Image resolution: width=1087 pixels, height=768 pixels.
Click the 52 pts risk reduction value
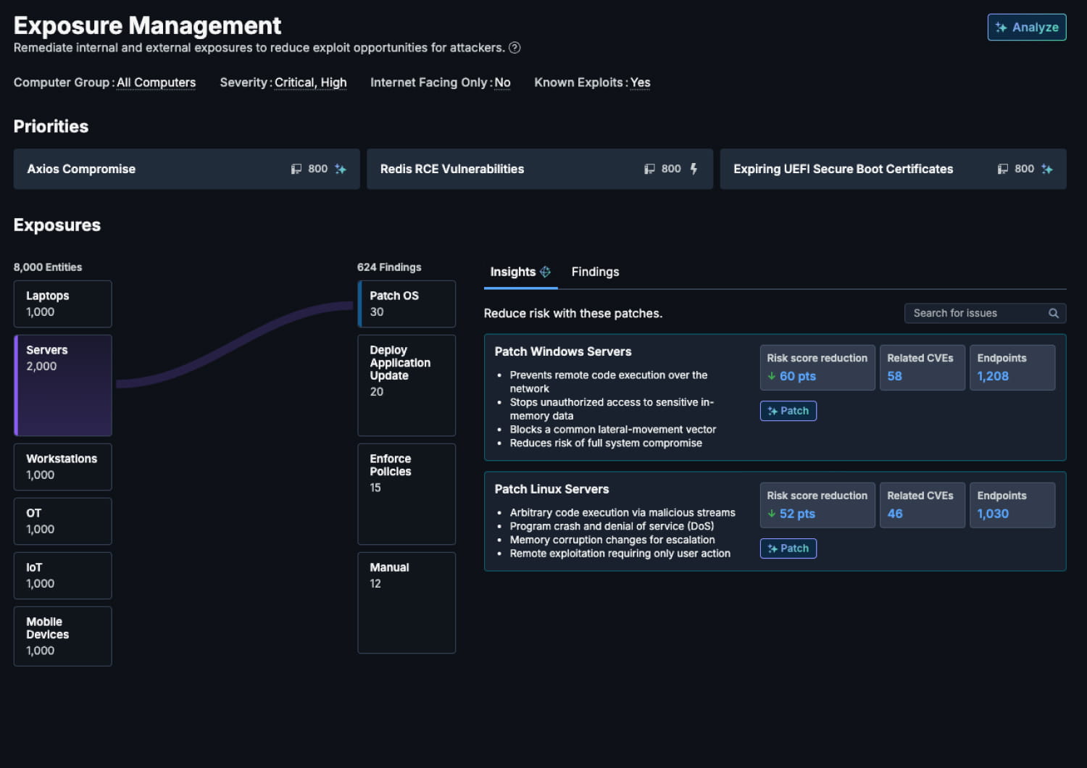(x=797, y=514)
